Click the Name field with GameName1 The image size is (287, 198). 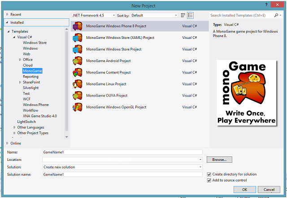[x=122, y=152]
